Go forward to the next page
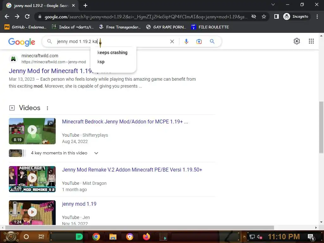 17,16
